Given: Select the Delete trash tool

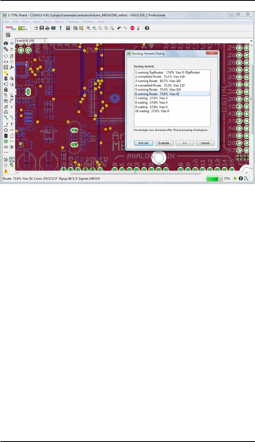Looking at the screenshot, I should pyautogui.click(x=6, y=78).
